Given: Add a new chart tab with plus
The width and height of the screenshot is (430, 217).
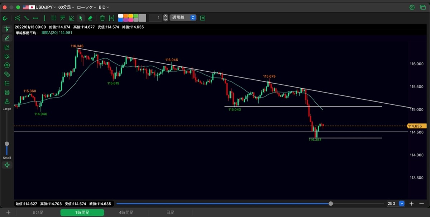Looking at the screenshot, I should pos(8,212).
